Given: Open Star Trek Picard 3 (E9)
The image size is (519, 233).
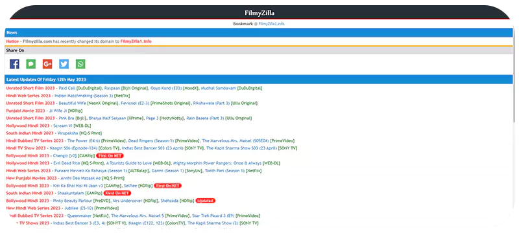Looking at the screenshot, I should (213, 216).
